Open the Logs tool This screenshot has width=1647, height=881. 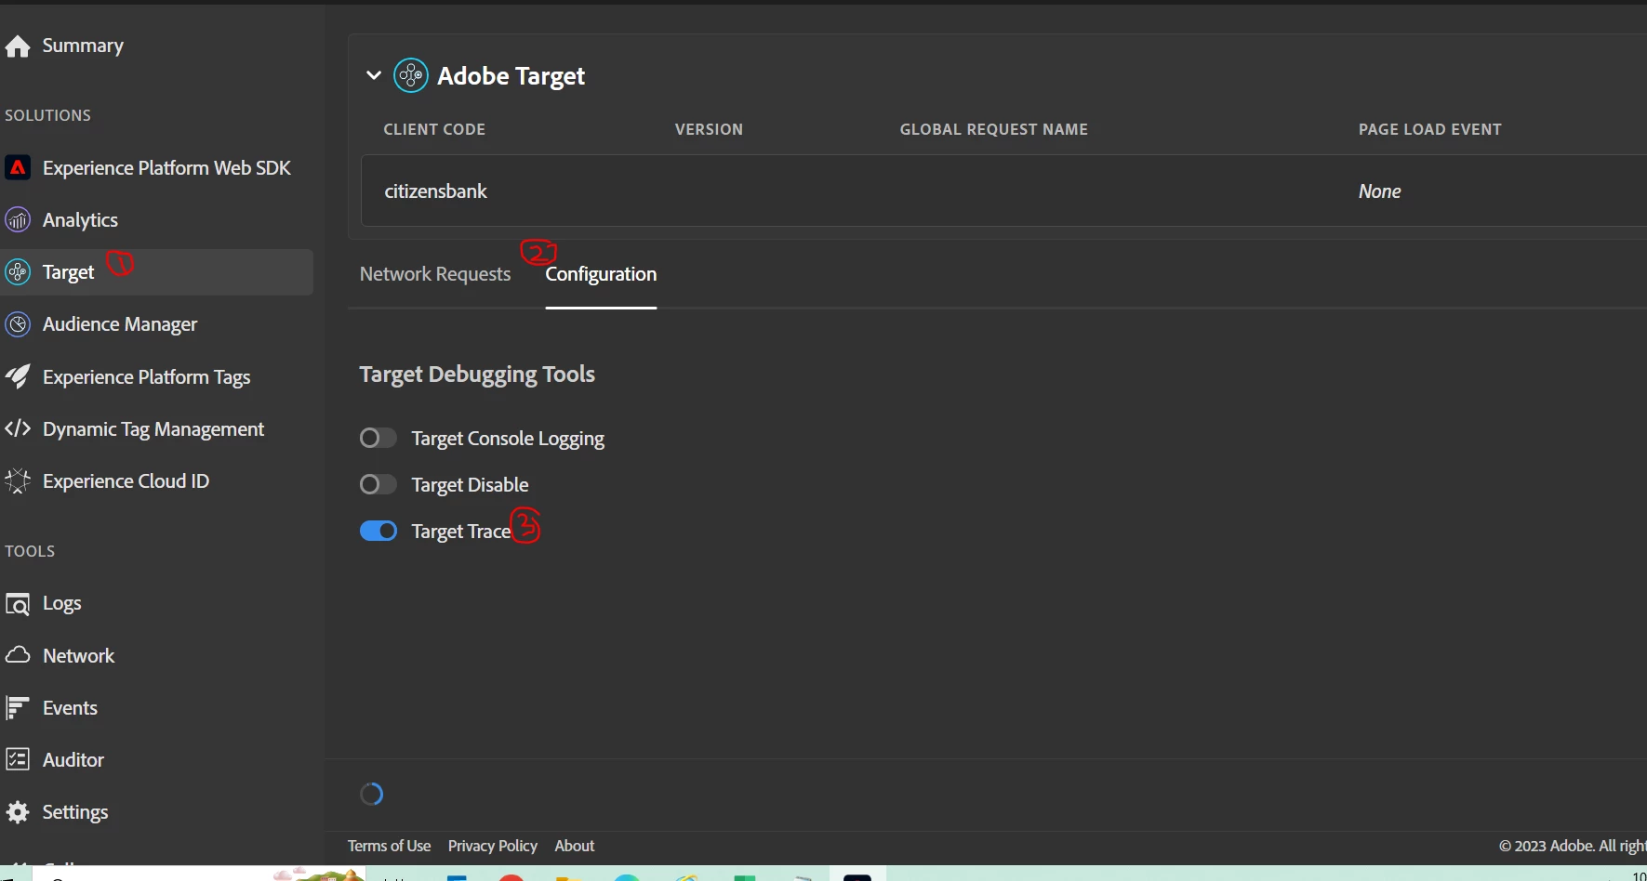click(x=62, y=603)
